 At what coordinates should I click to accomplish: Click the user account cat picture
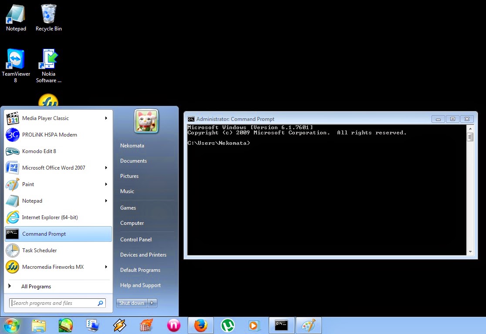coord(146,121)
